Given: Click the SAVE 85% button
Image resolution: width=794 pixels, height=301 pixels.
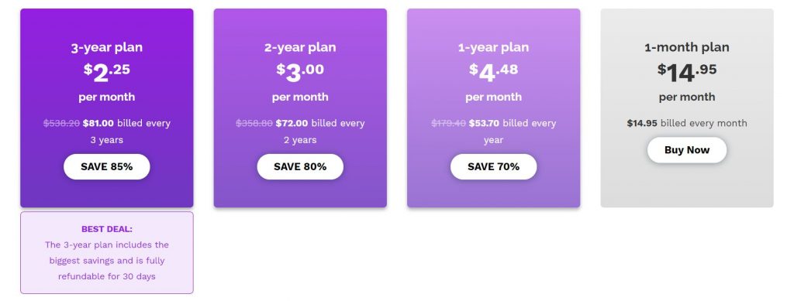Looking at the screenshot, I should [x=106, y=166].
